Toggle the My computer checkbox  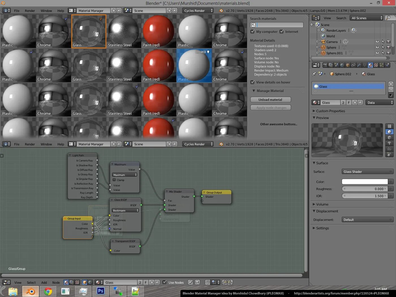(253, 32)
